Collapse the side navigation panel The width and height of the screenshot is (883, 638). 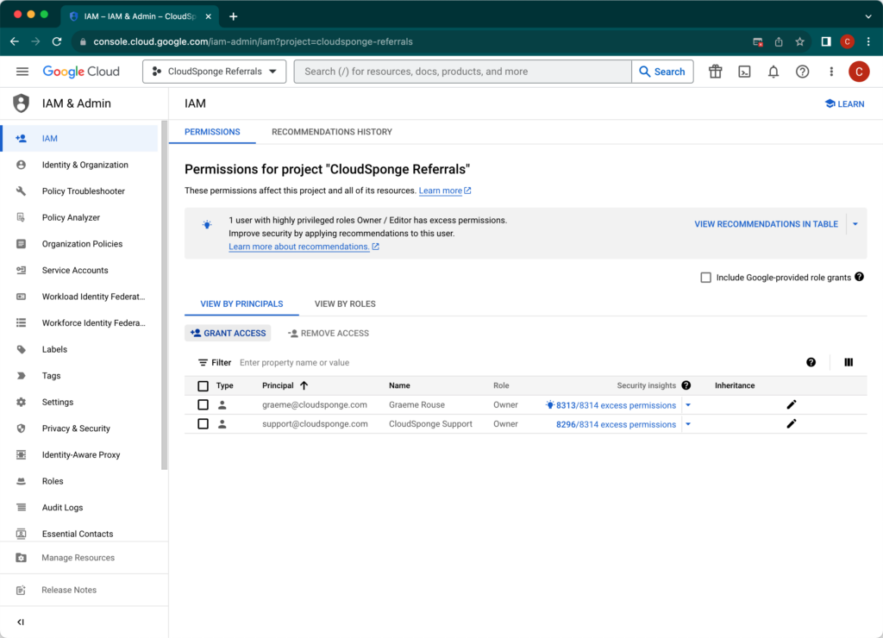21,622
